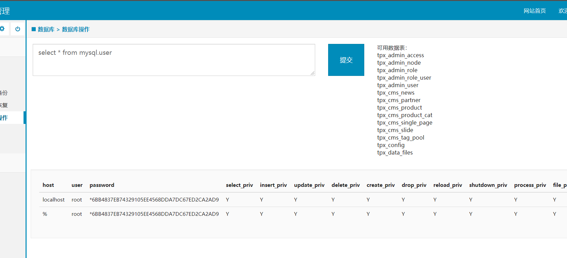This screenshot has width=567, height=258.
Task: Click the shutdown_priv column header
Action: pyautogui.click(x=488, y=185)
